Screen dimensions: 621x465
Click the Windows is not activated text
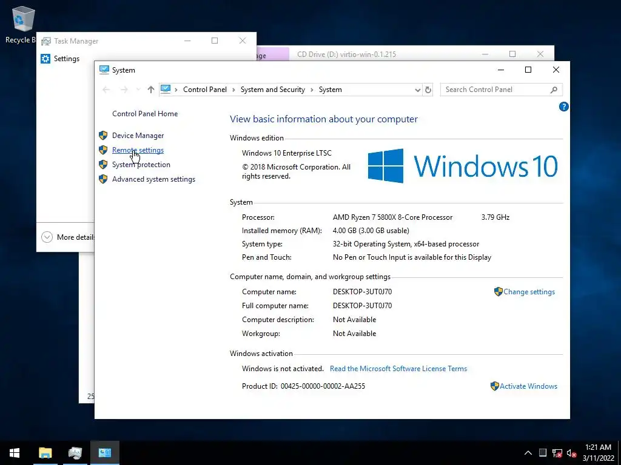(283, 369)
